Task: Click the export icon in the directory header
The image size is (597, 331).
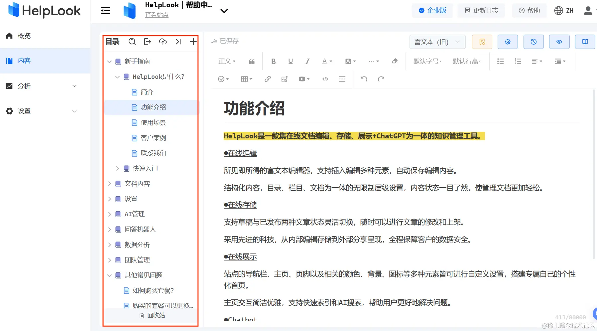Action: pos(148,42)
